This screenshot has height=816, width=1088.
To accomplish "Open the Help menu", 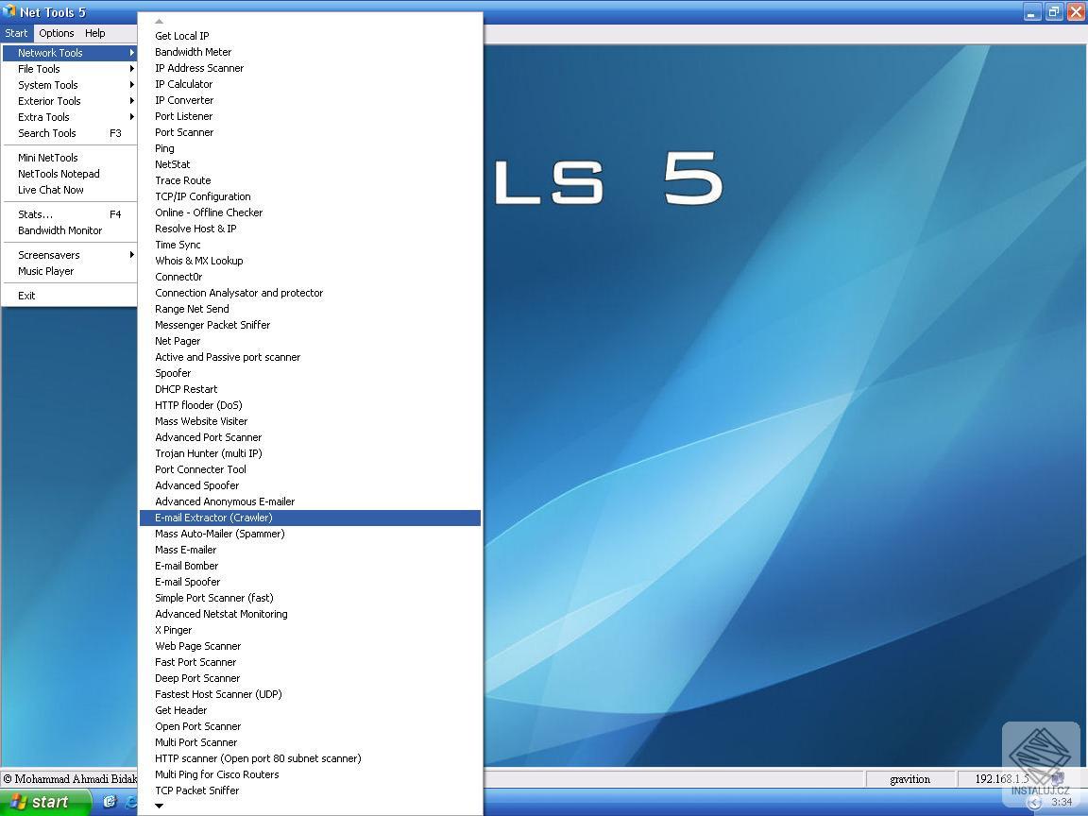I will click(x=95, y=33).
